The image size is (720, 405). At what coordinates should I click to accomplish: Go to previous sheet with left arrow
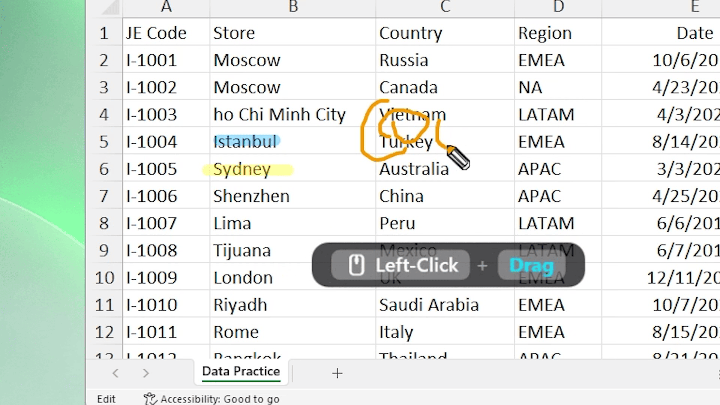(x=115, y=373)
